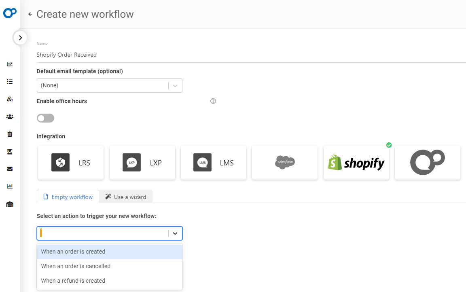The height and width of the screenshot is (292, 466).
Task: Click the office hours help icon
Action: point(213,101)
